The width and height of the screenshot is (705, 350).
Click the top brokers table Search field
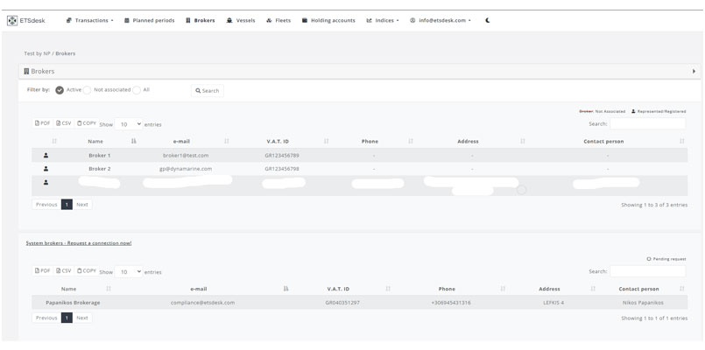pos(647,124)
